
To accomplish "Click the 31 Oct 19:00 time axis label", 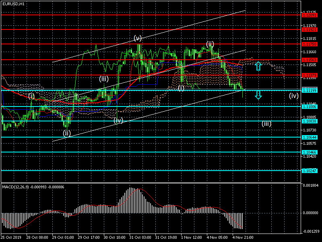I will click(166, 237).
